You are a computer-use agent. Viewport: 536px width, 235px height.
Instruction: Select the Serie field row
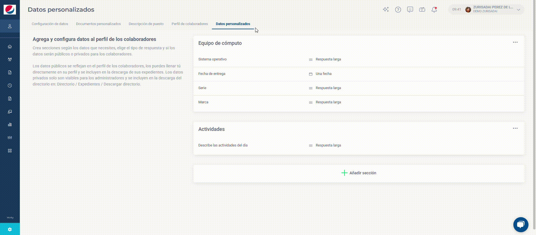point(359,88)
